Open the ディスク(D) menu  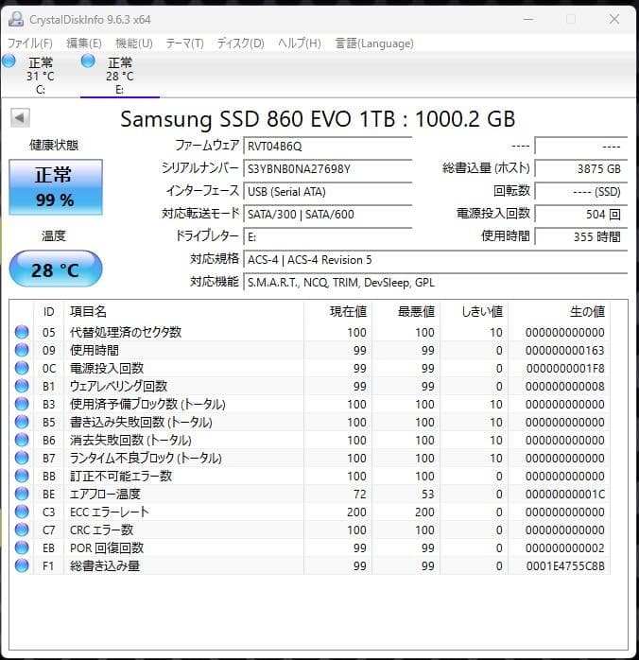(x=241, y=43)
